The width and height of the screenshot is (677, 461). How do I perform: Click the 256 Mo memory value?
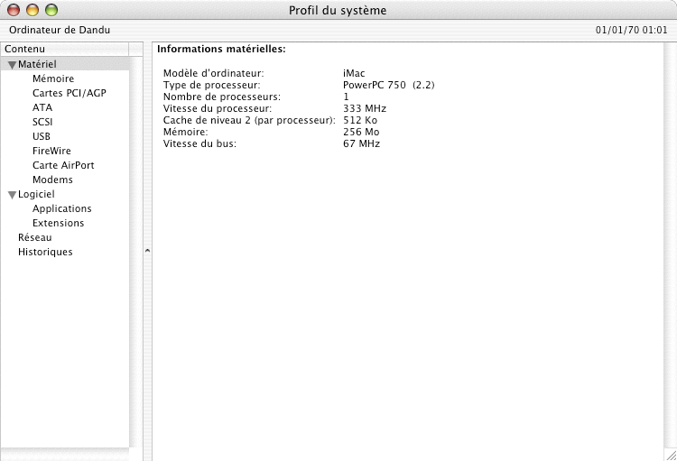(361, 132)
